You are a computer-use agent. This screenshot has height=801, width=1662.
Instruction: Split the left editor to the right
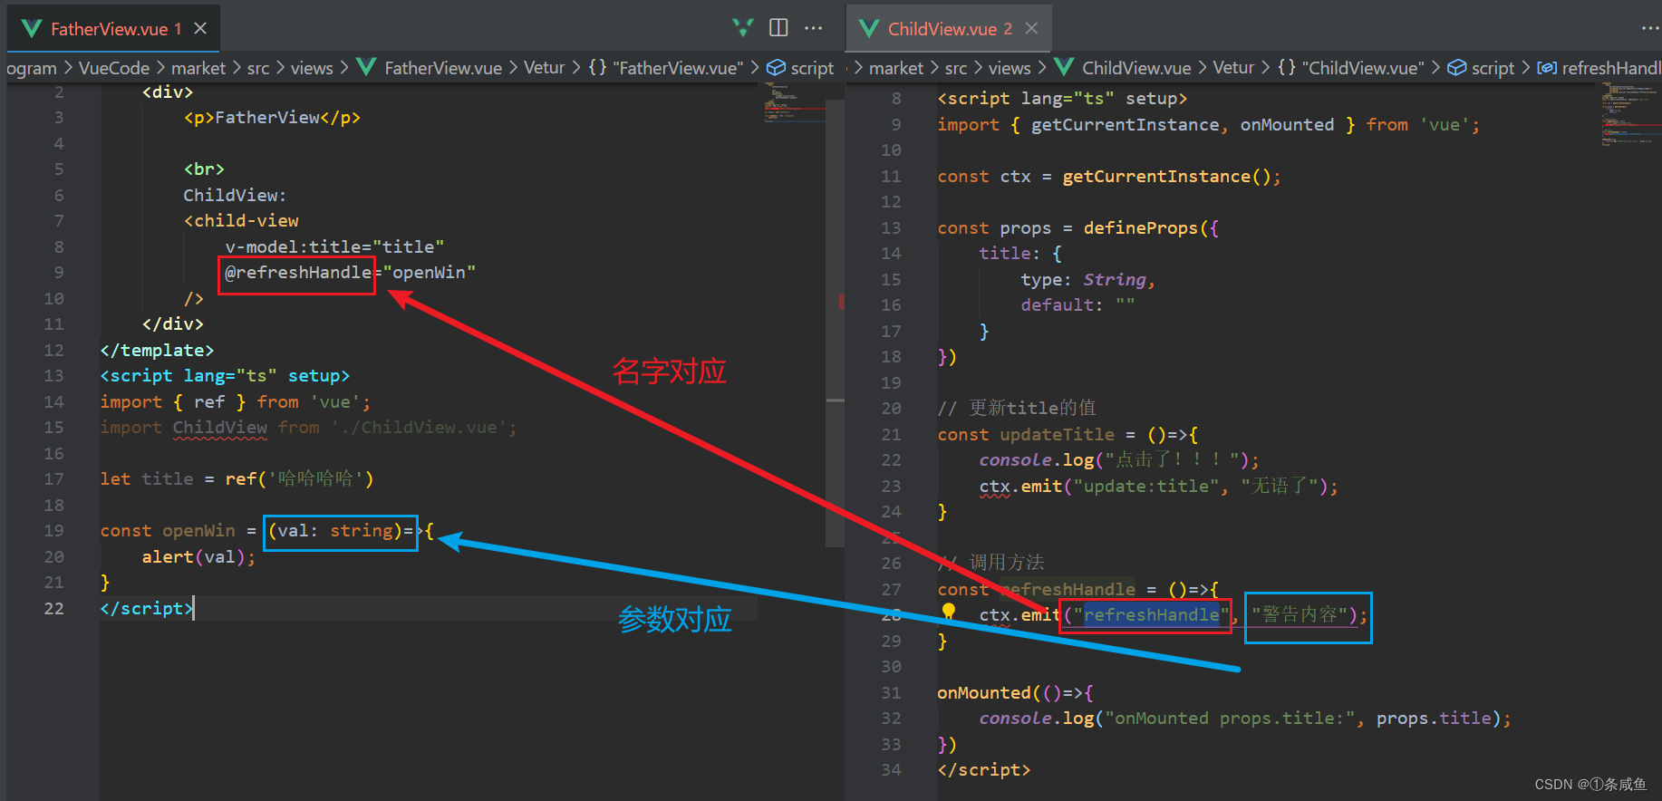point(778,28)
